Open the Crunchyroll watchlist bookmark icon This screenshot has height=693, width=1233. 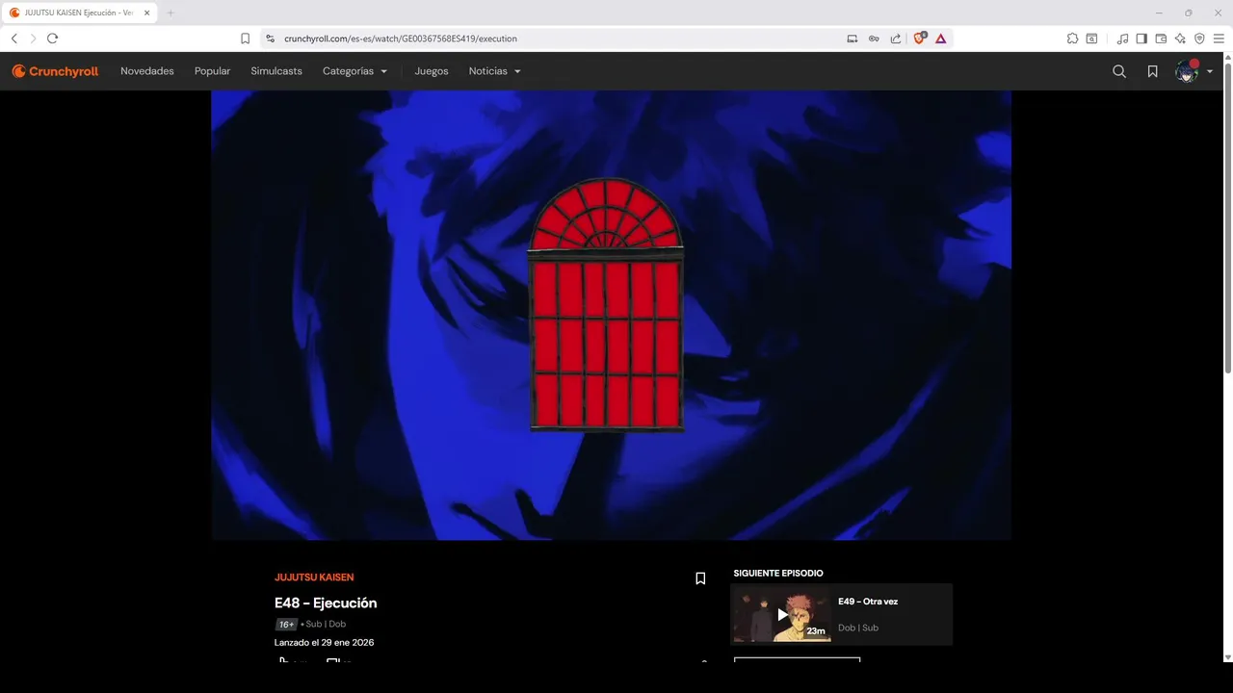coord(1152,71)
